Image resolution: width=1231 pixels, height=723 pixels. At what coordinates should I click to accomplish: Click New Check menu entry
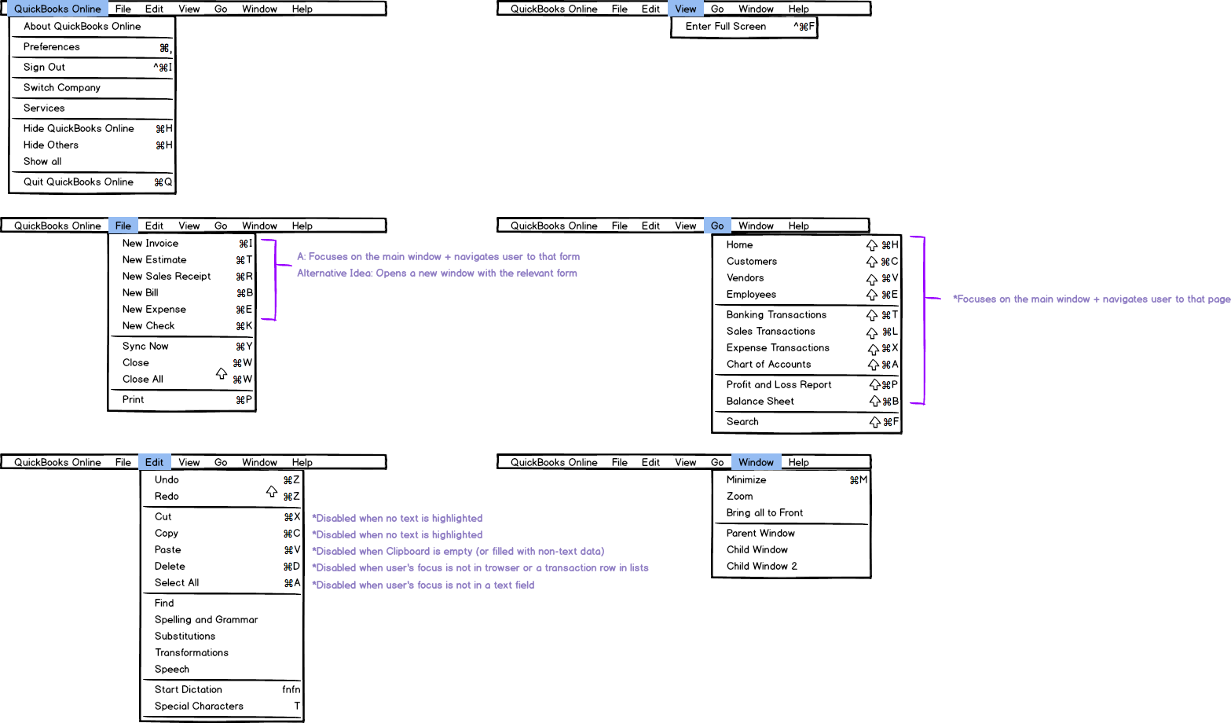[x=181, y=325]
